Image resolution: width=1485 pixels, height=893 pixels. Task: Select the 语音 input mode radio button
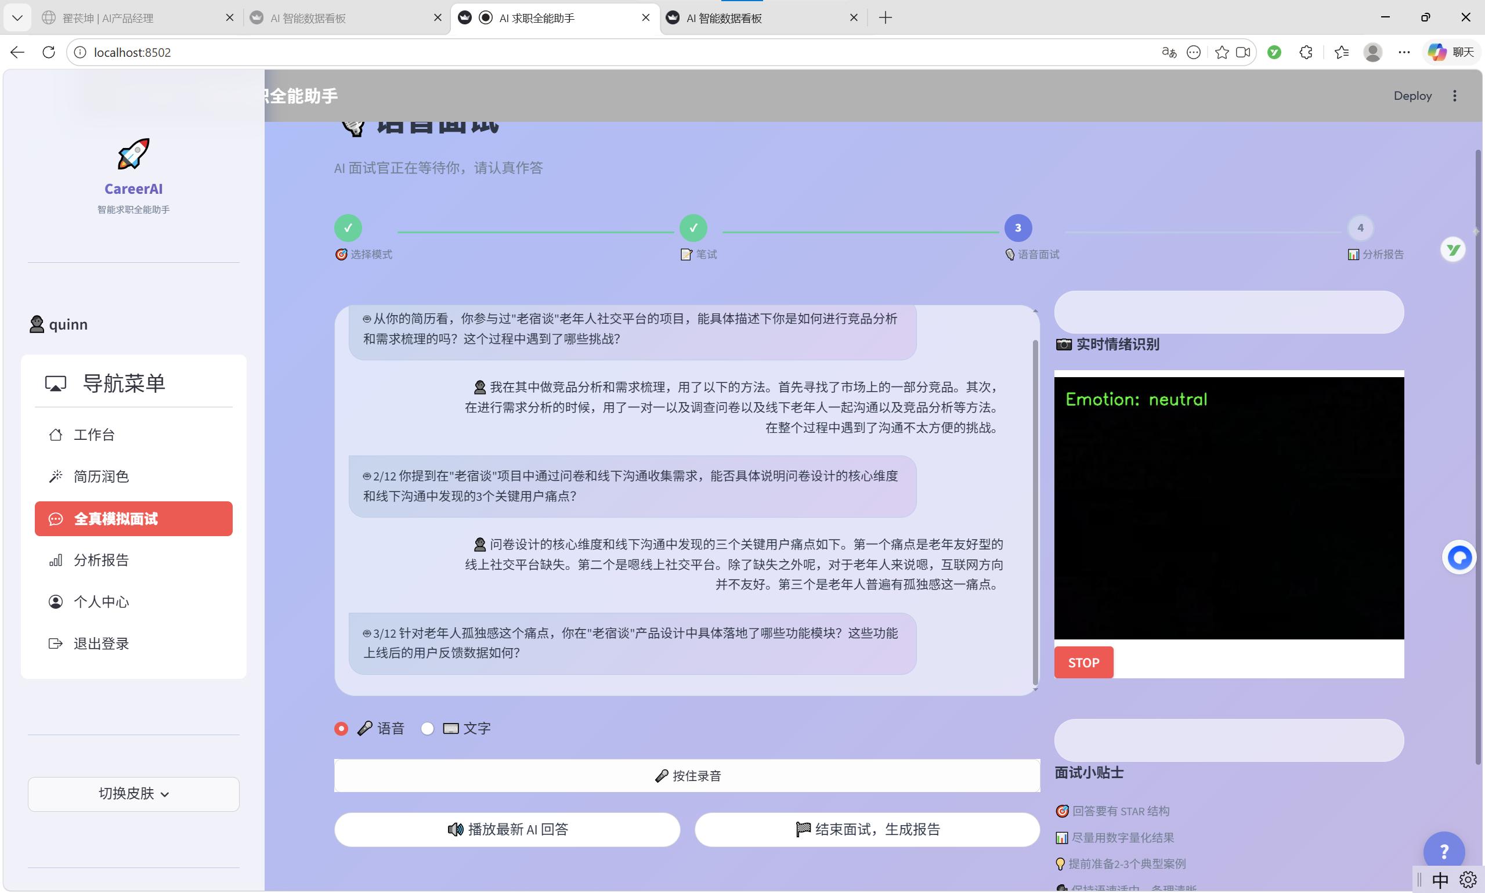(341, 728)
